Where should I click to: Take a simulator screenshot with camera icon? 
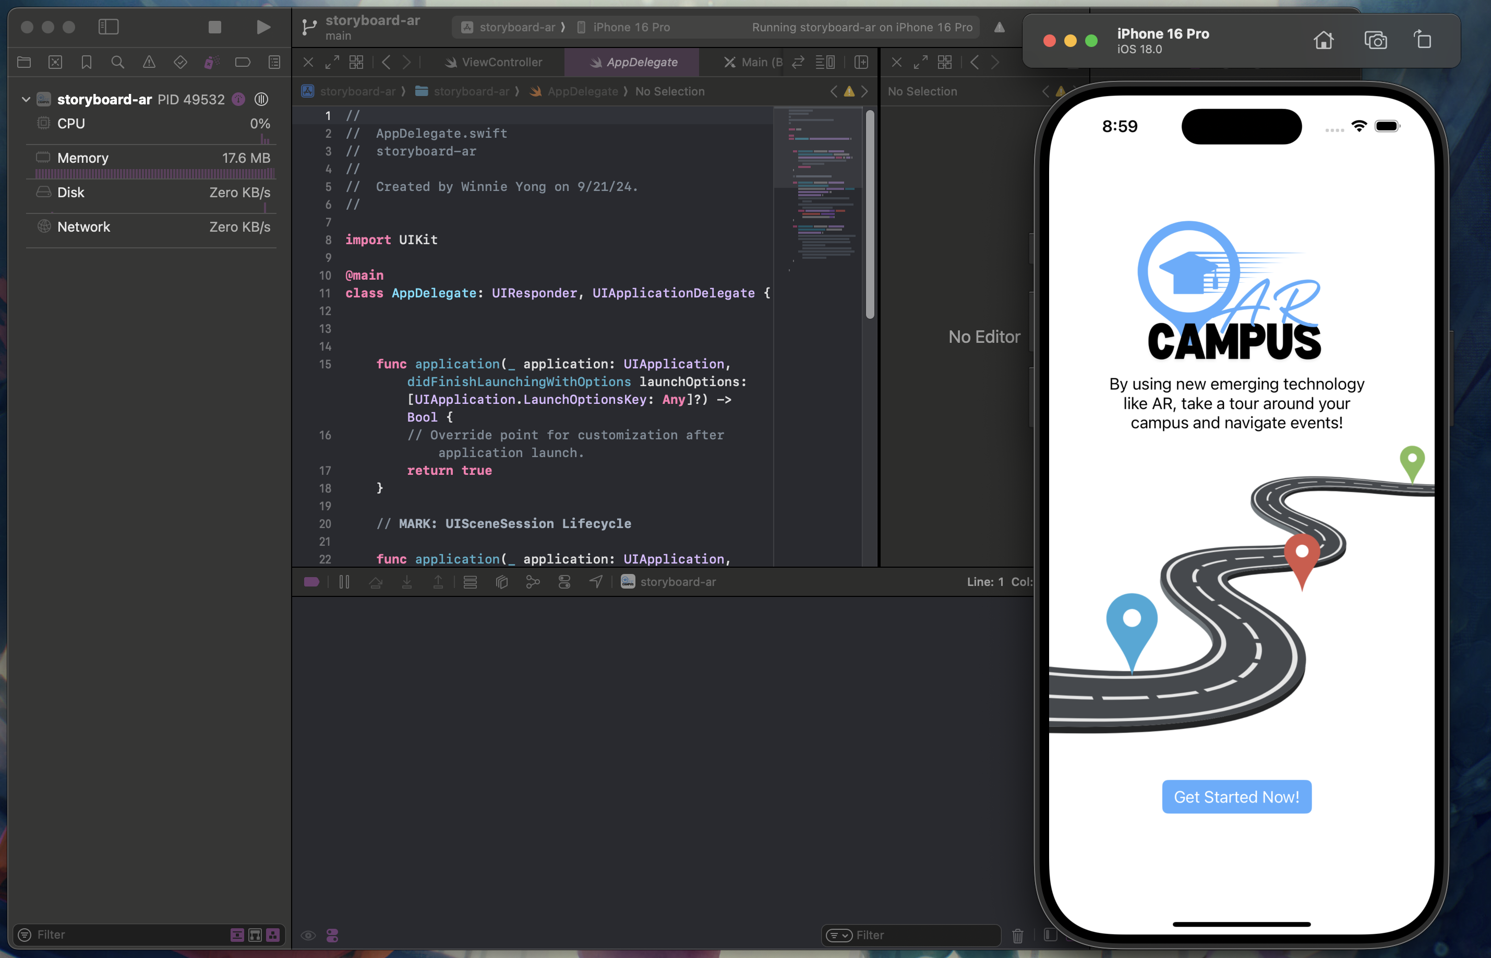point(1375,40)
